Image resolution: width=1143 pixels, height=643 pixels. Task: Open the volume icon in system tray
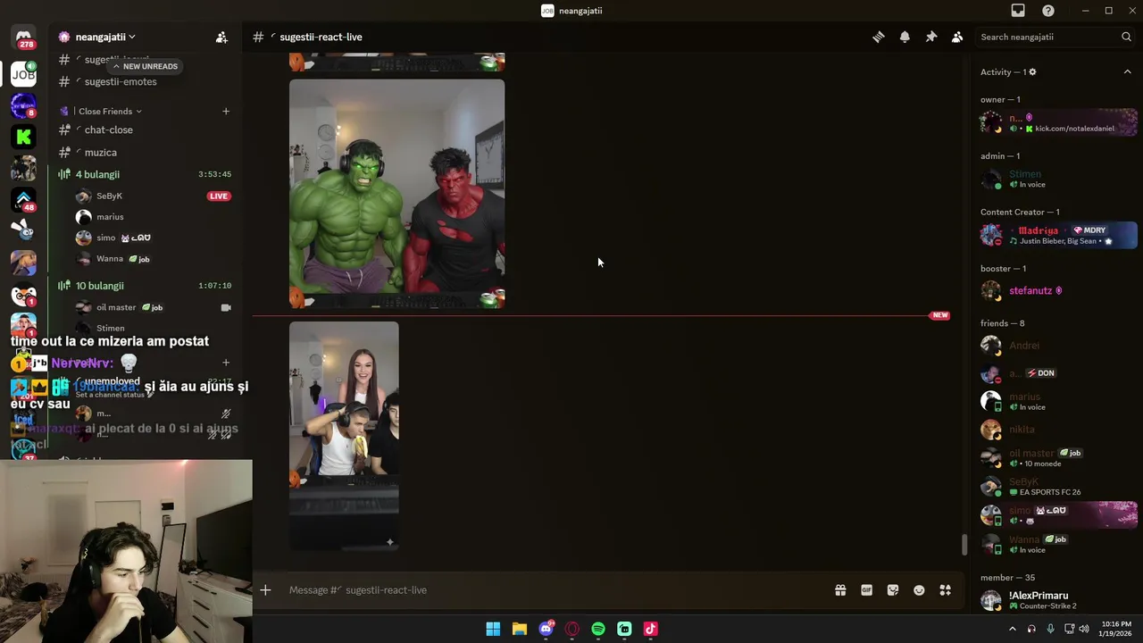click(1084, 629)
